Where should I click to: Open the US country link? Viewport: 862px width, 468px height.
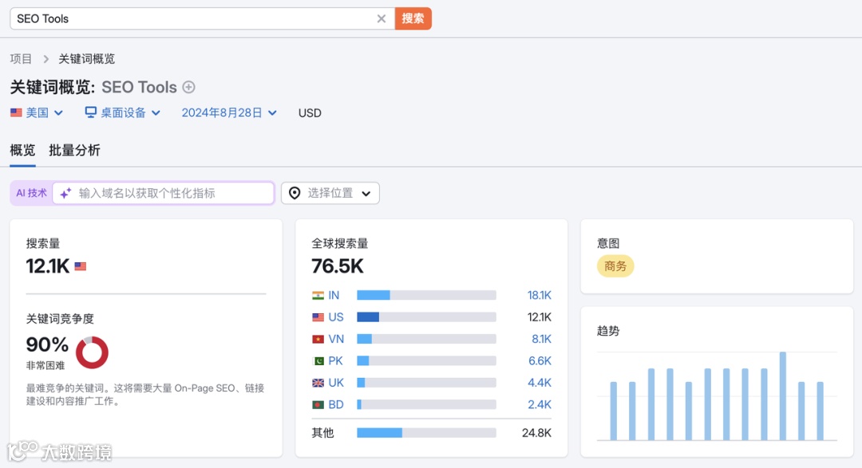pos(336,317)
